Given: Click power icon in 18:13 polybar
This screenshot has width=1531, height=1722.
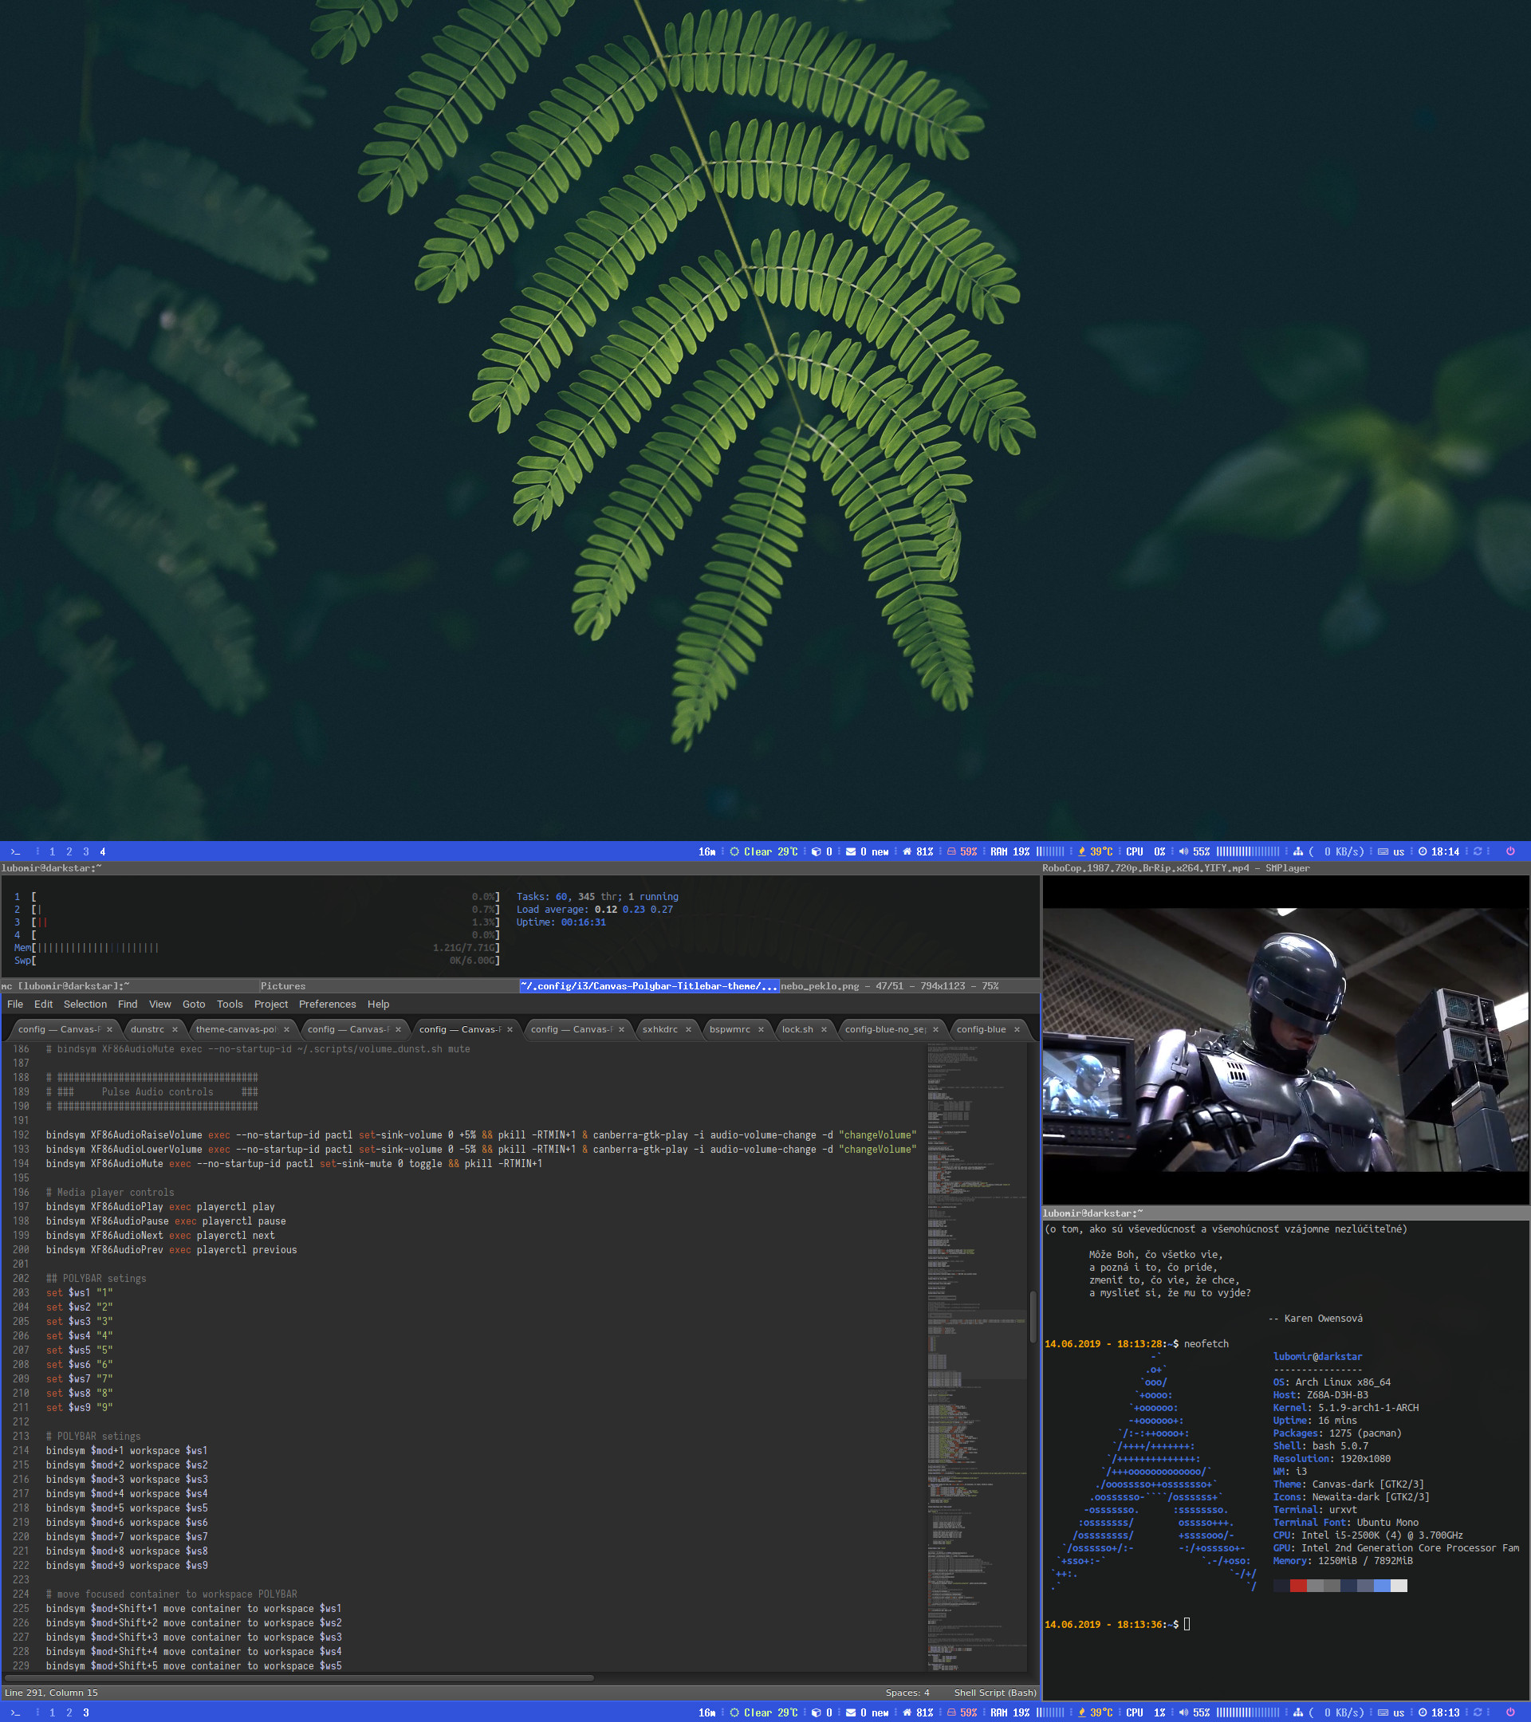Looking at the screenshot, I should pos(1510,1712).
